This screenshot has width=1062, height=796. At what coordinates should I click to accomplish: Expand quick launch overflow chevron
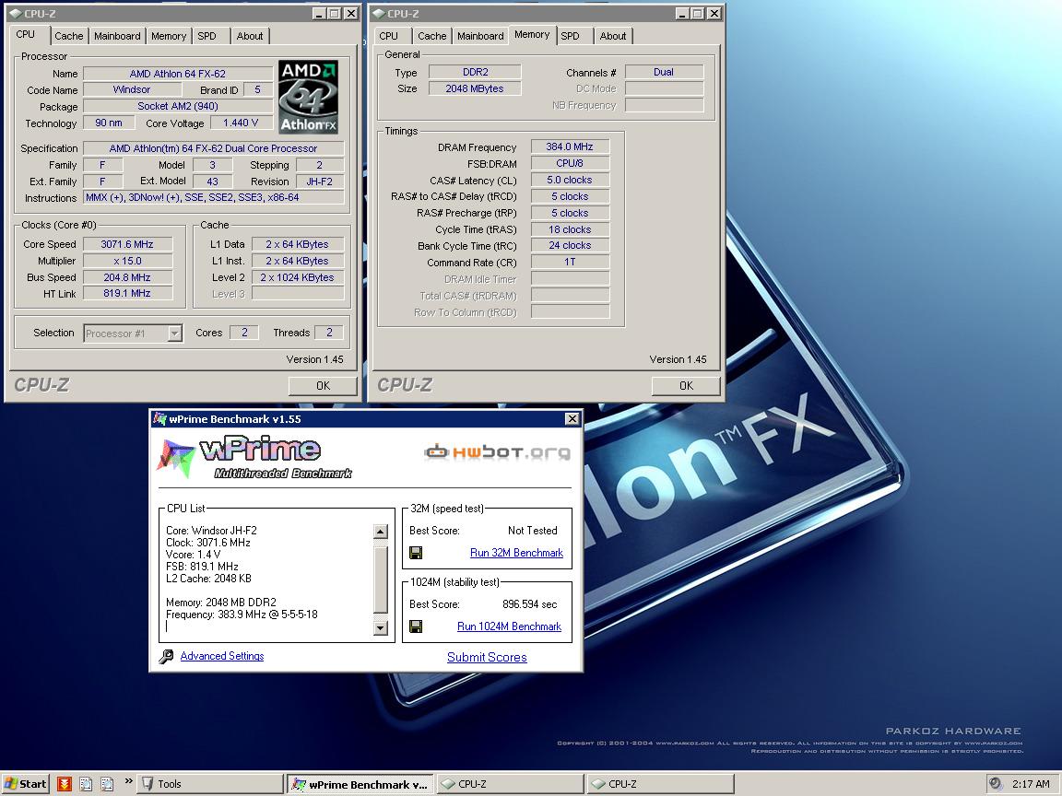128,781
